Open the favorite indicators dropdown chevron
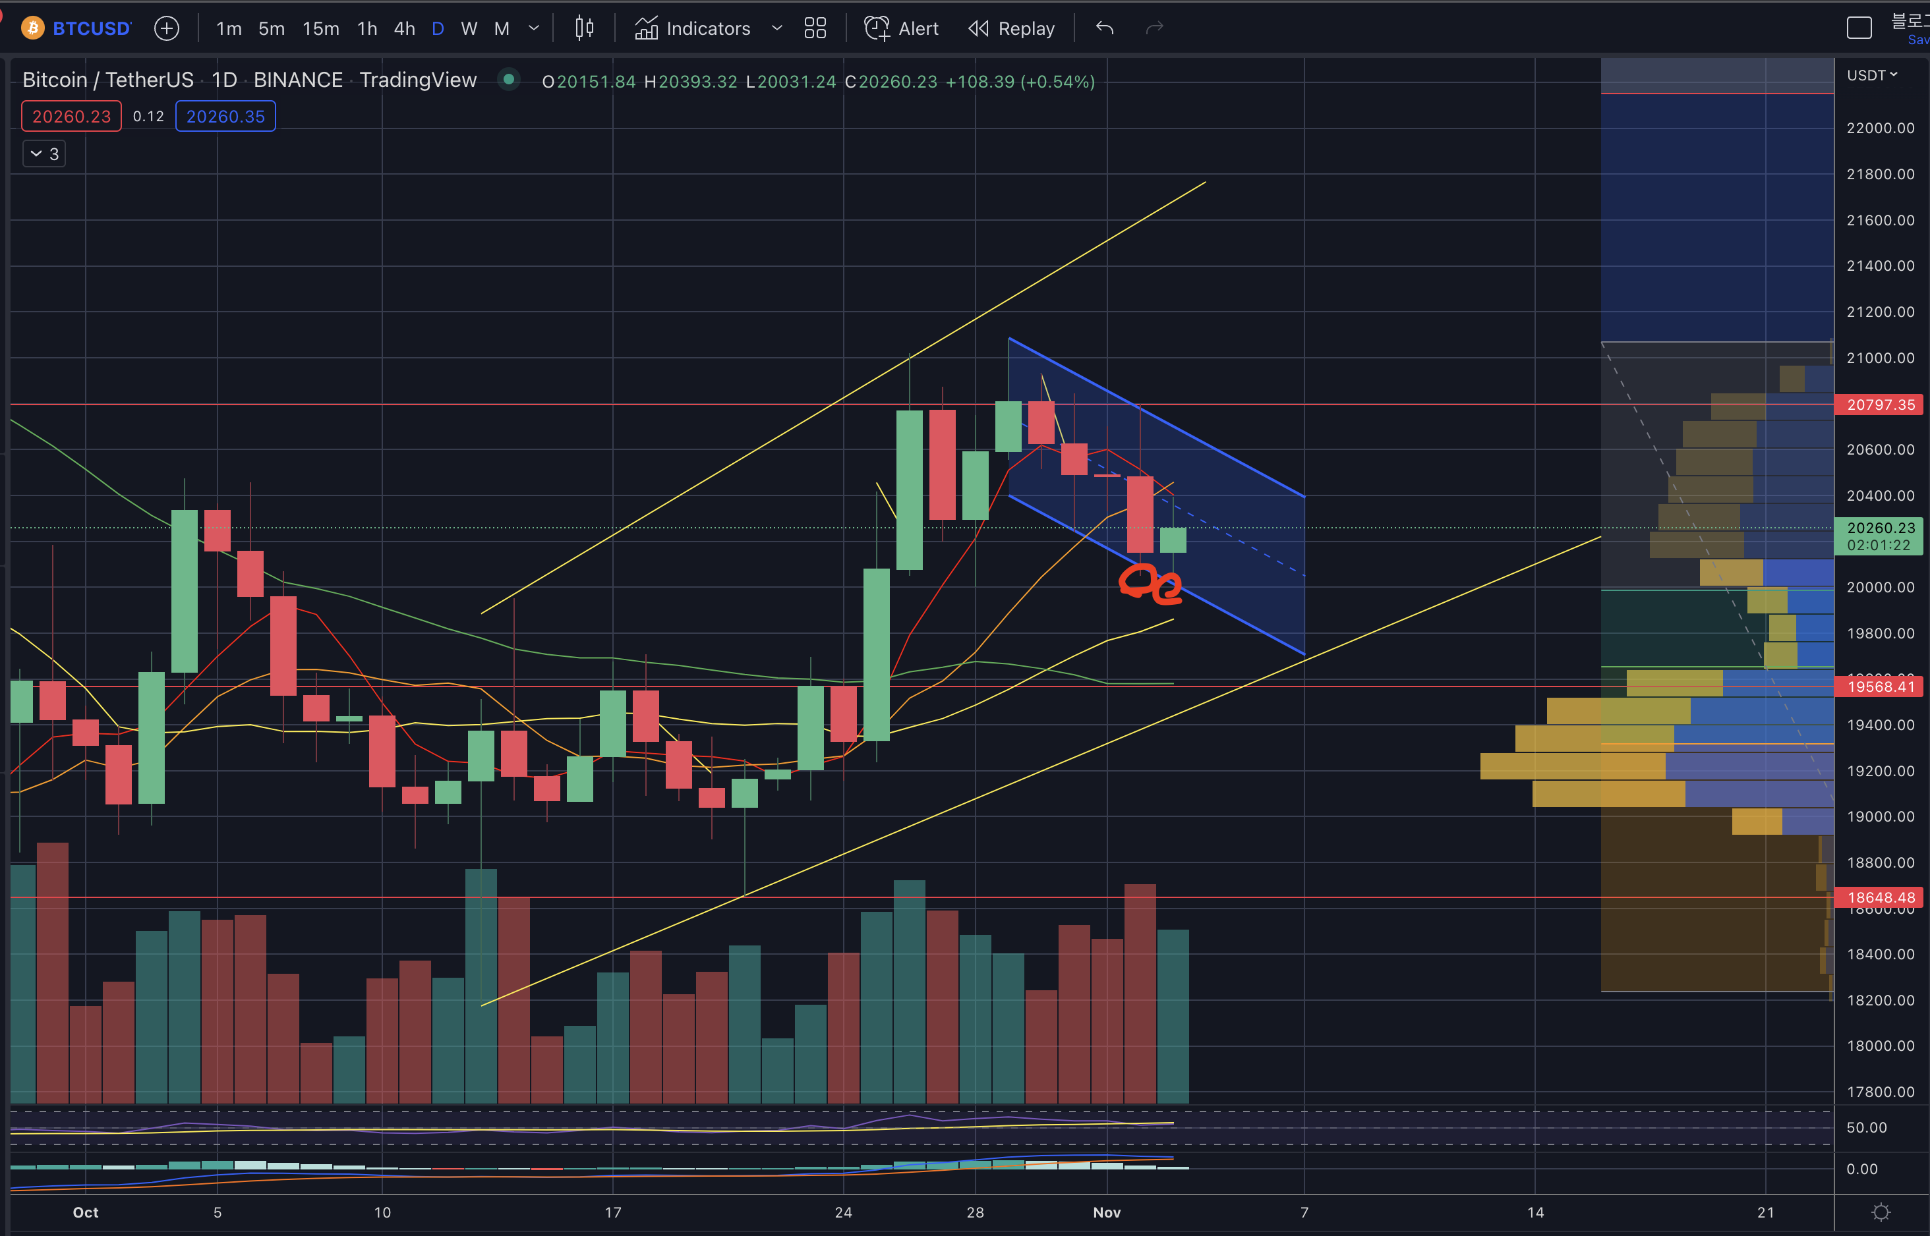Screen dimensions: 1930x1236 [776, 29]
